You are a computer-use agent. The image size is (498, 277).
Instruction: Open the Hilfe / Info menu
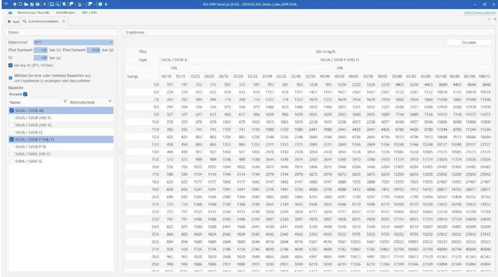[x=89, y=13]
